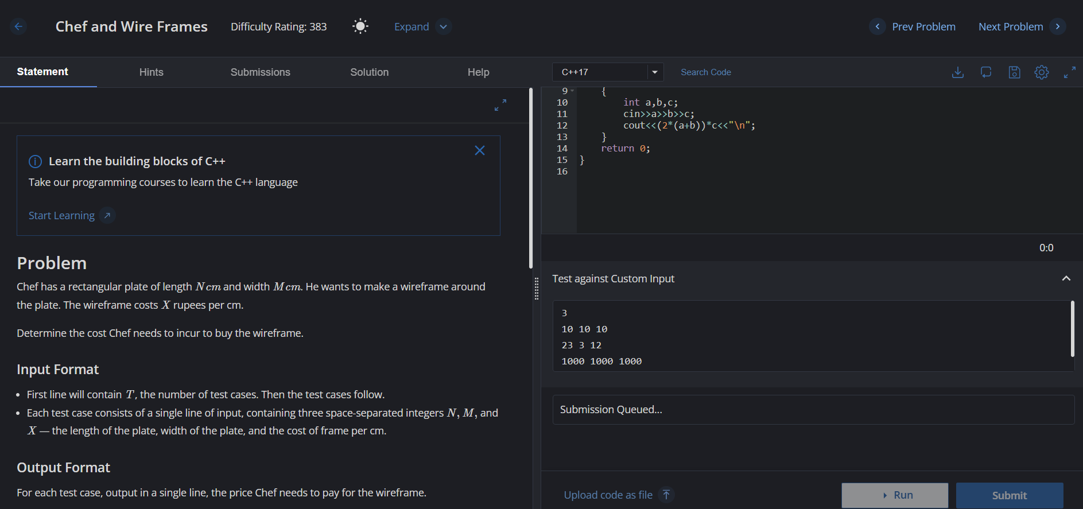Open the C++17 language dropdown

click(608, 72)
